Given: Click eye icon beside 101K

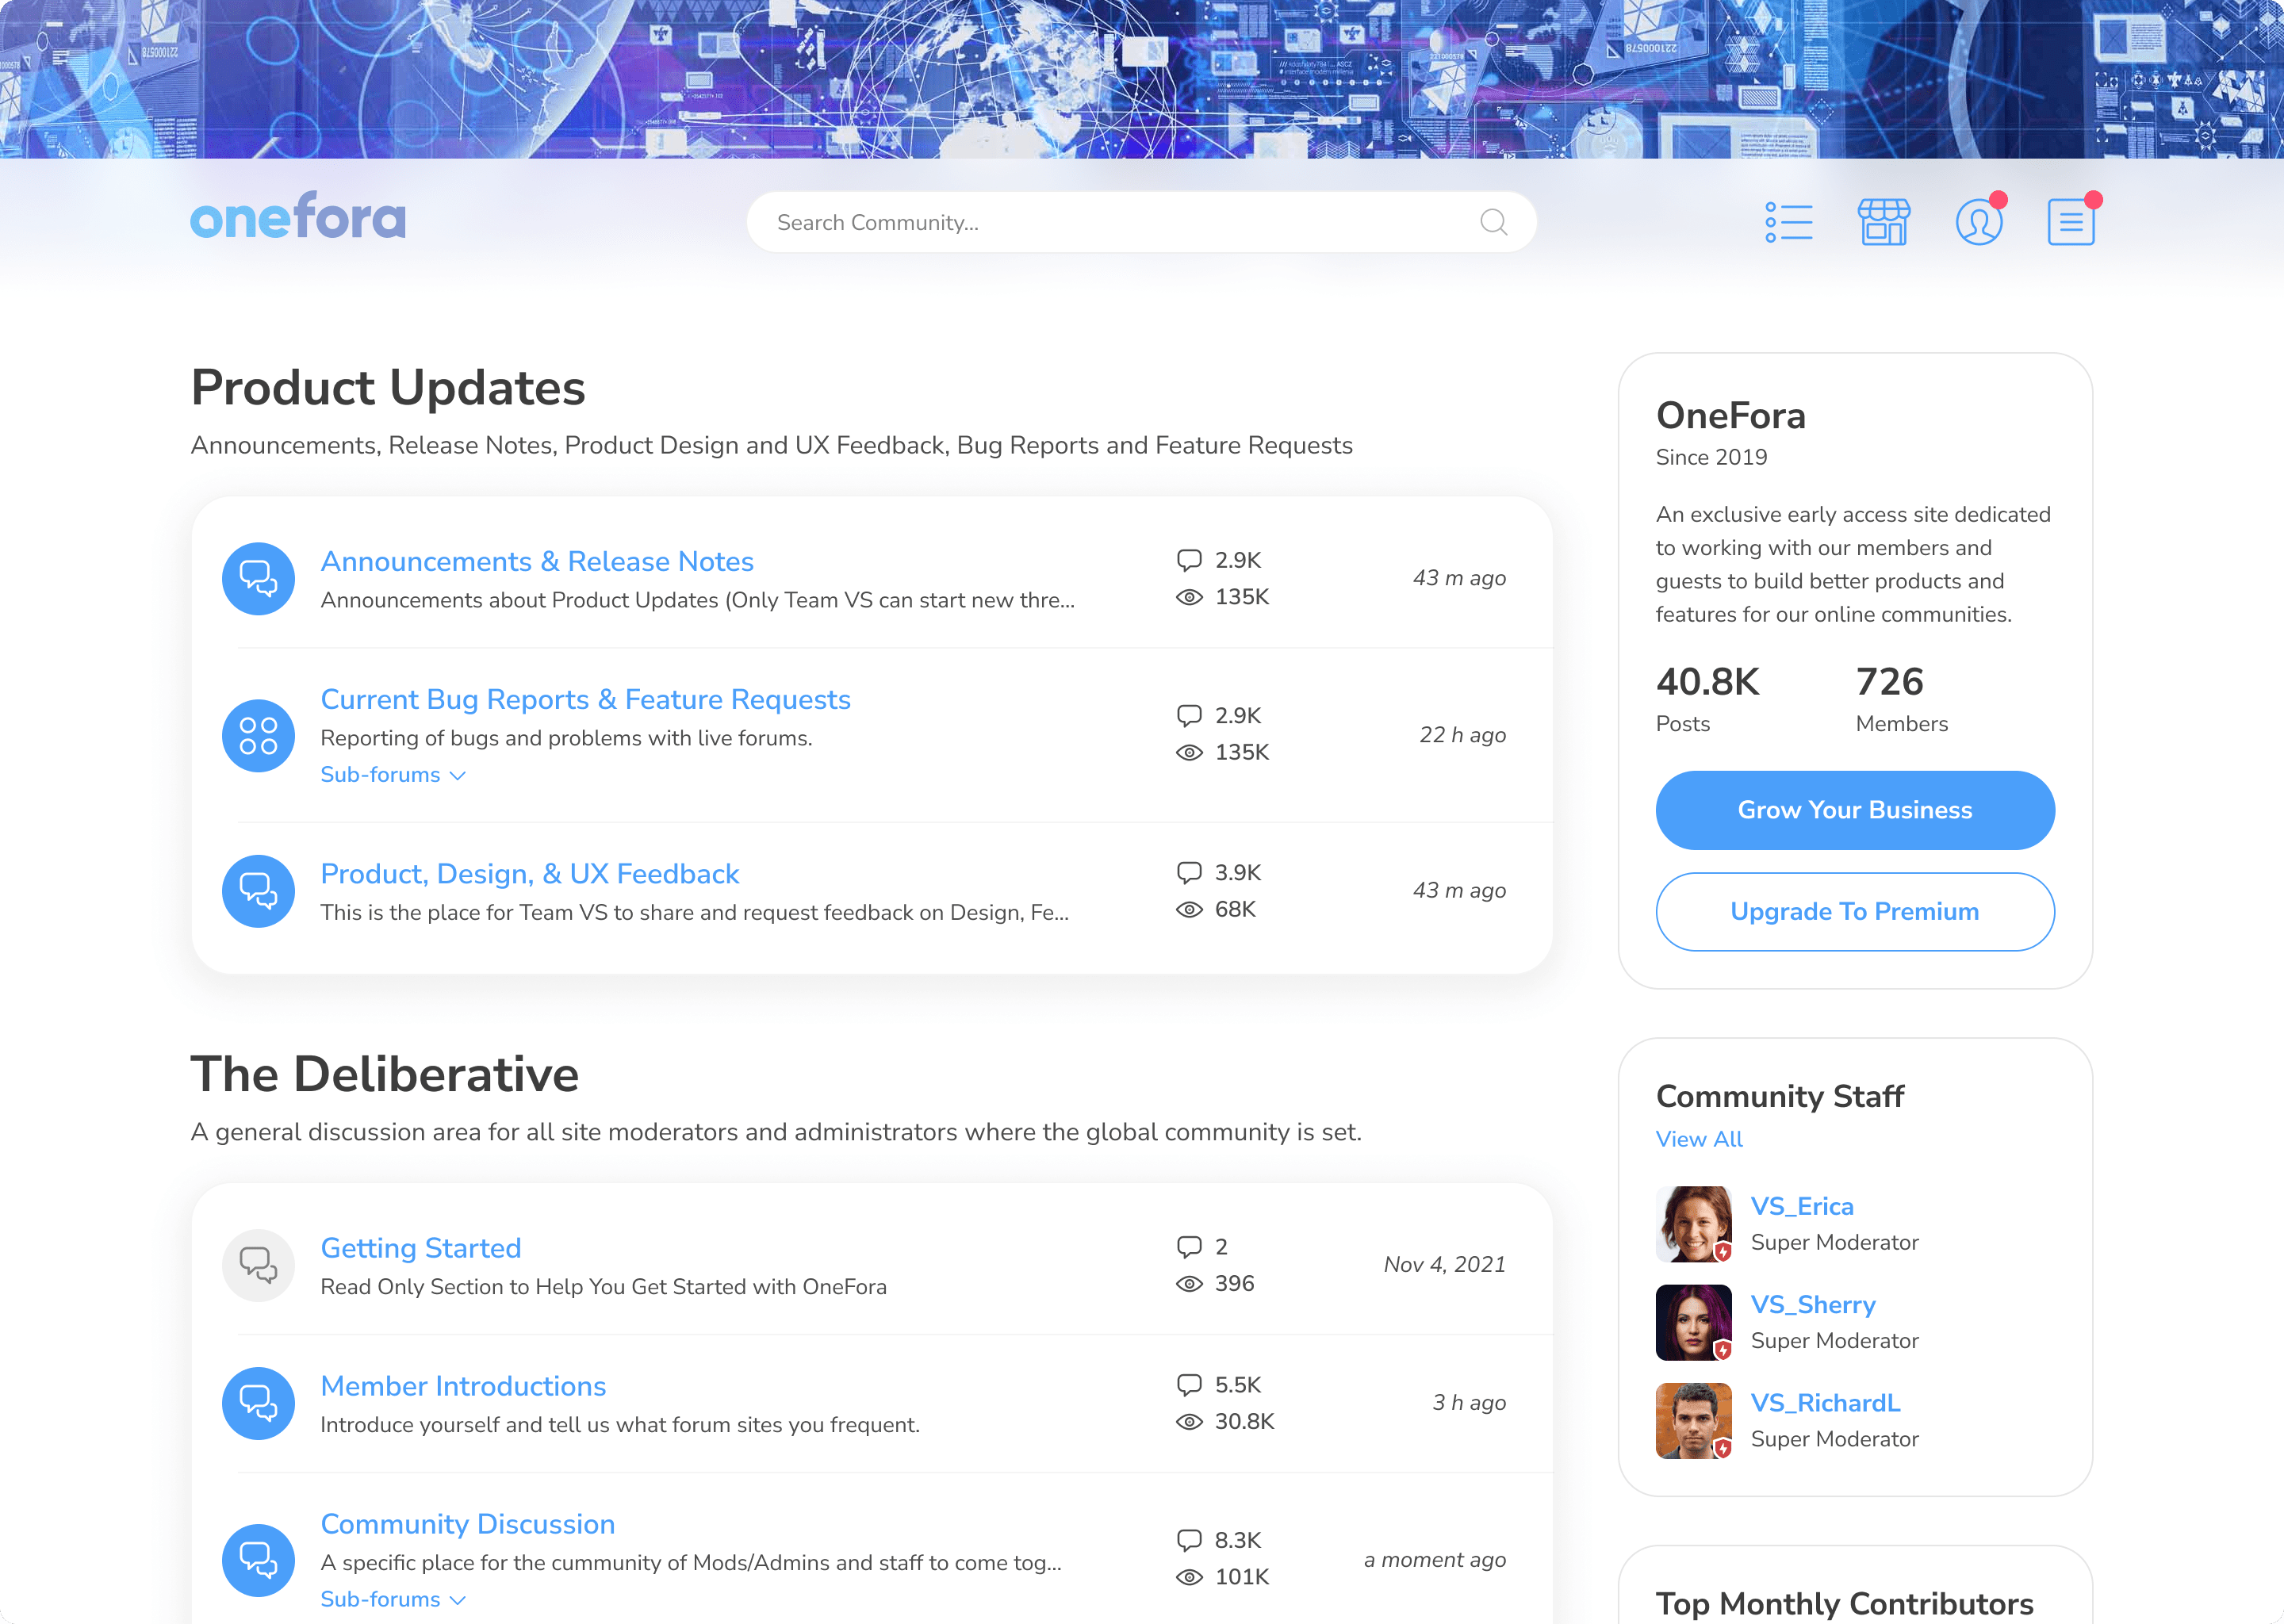Looking at the screenshot, I should coord(1188,1577).
